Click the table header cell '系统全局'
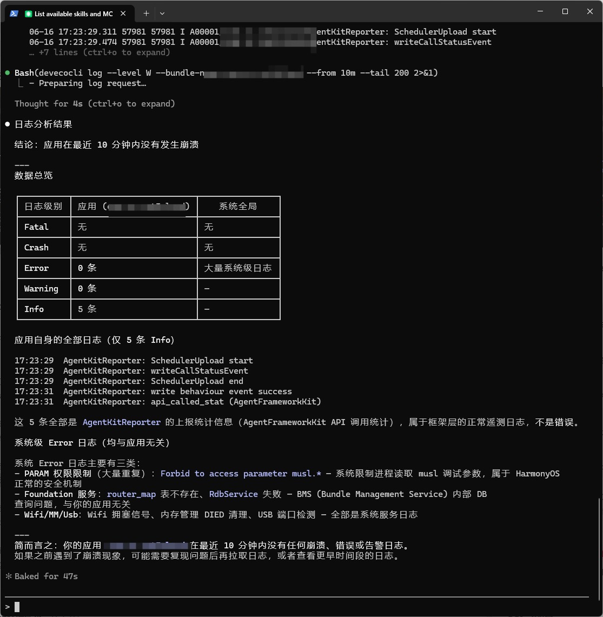The width and height of the screenshot is (603, 617). pos(238,207)
